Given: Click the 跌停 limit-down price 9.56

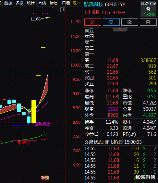Looking at the screenshot, I should (152, 91).
